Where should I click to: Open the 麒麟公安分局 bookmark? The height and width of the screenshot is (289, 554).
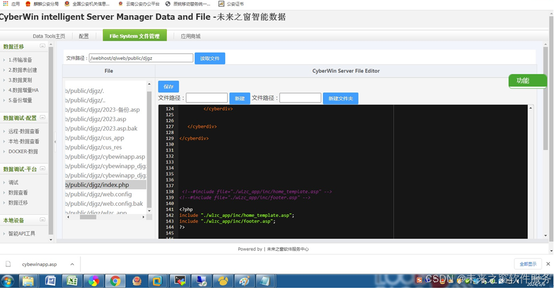[x=42, y=4]
